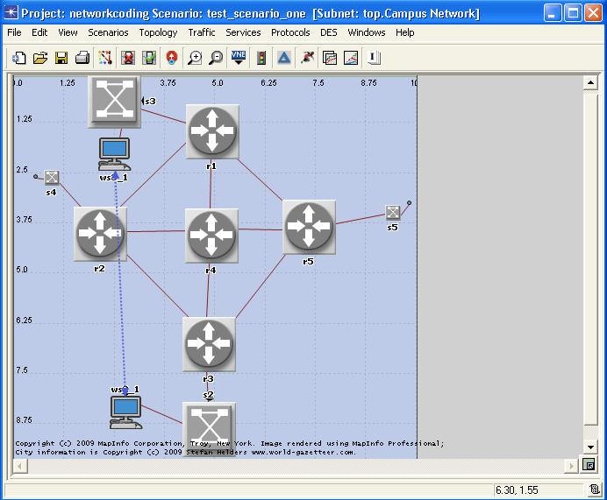Open the Protocols menu

[x=290, y=32]
